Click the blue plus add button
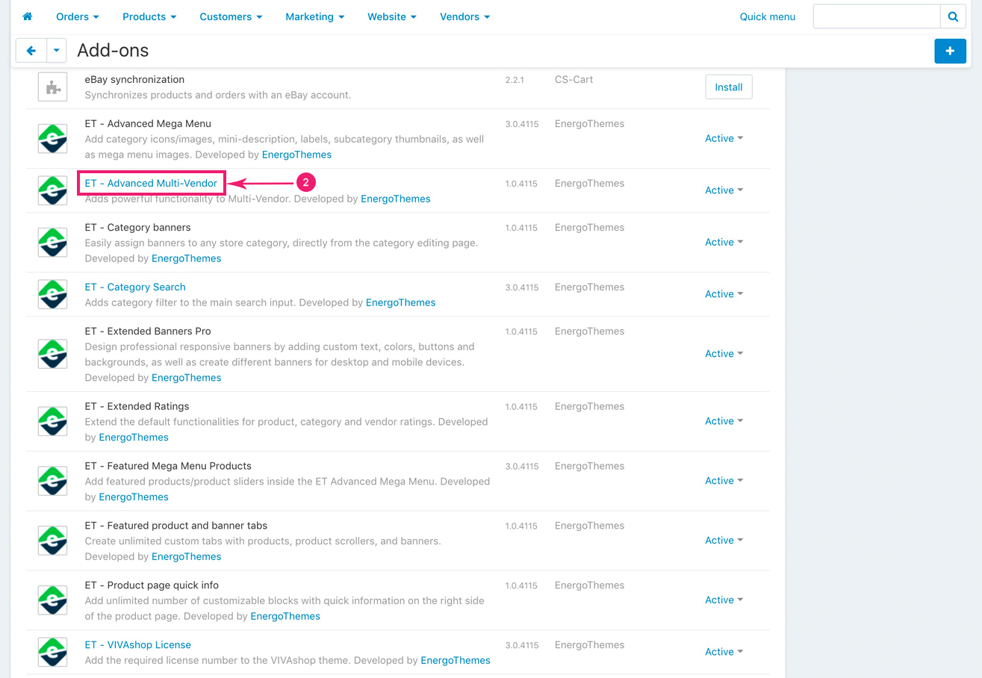982x678 pixels. pos(950,51)
